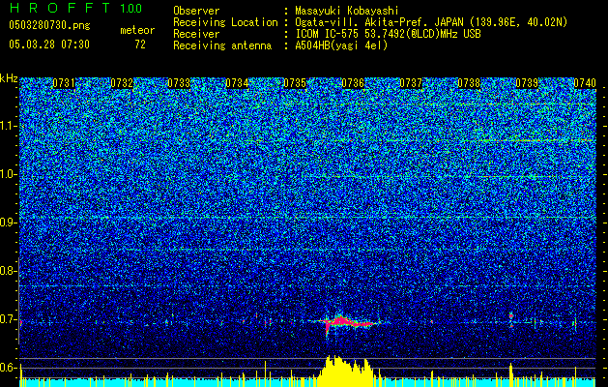Click the HROFFT 1.0.0 title text
608x387 pixels.
[x=75, y=8]
